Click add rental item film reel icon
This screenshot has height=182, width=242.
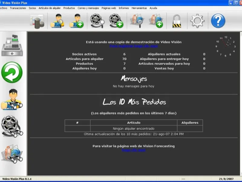116,21
